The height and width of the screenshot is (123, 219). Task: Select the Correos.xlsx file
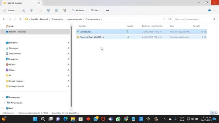tap(141, 32)
